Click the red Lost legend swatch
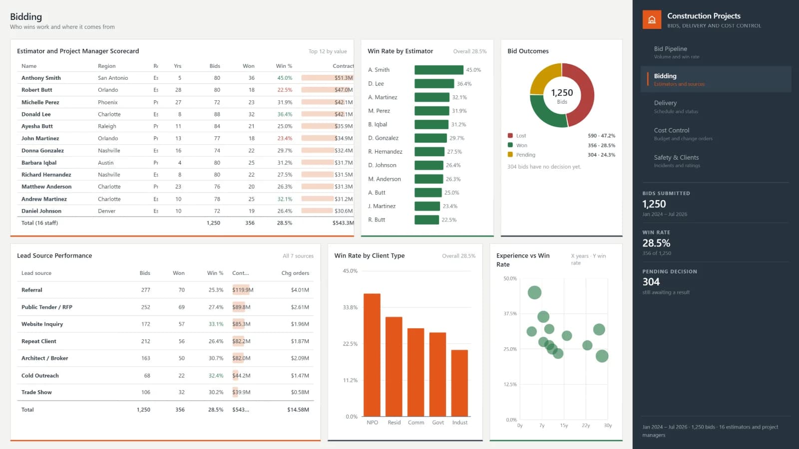The height and width of the screenshot is (449, 799). coord(510,136)
